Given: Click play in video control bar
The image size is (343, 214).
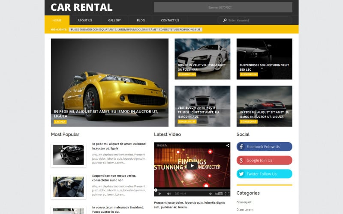Looking at the screenshot, I should pyautogui.click(x=159, y=193).
